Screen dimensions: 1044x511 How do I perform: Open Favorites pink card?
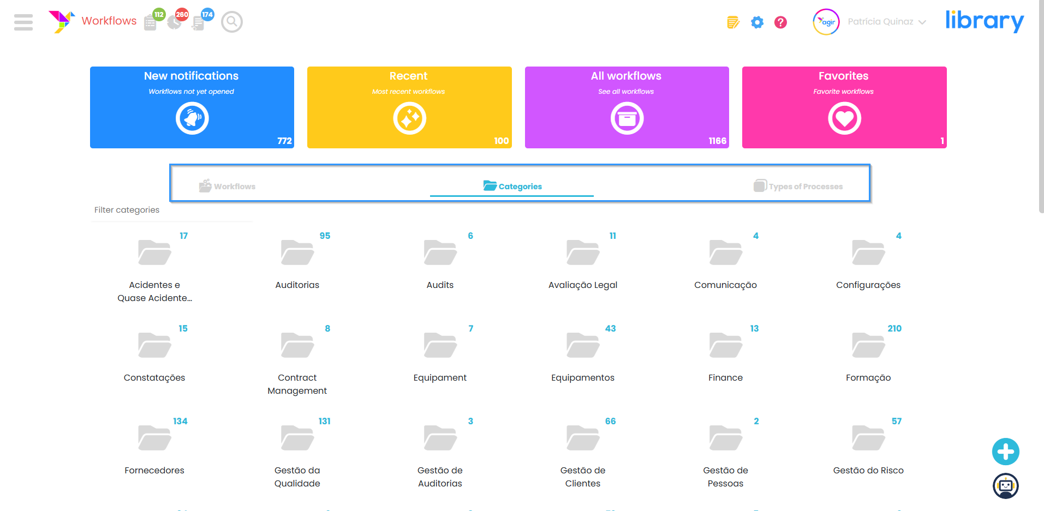click(x=844, y=107)
